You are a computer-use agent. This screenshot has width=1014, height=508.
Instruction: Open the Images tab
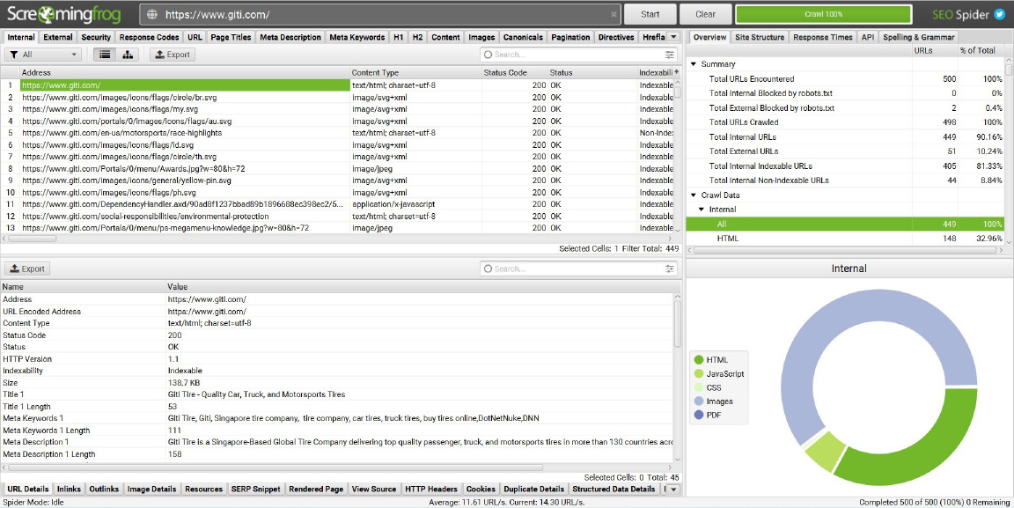[x=481, y=37]
